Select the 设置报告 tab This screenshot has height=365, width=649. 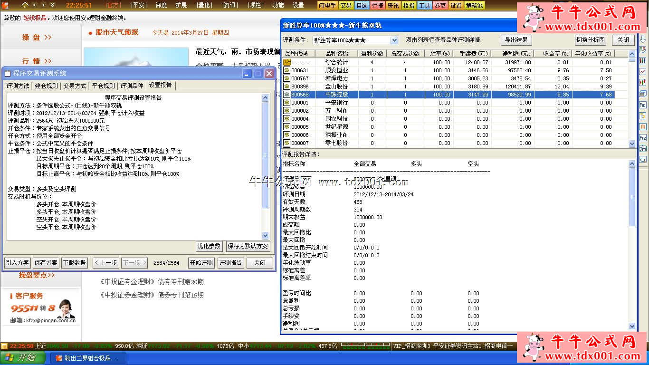click(161, 86)
